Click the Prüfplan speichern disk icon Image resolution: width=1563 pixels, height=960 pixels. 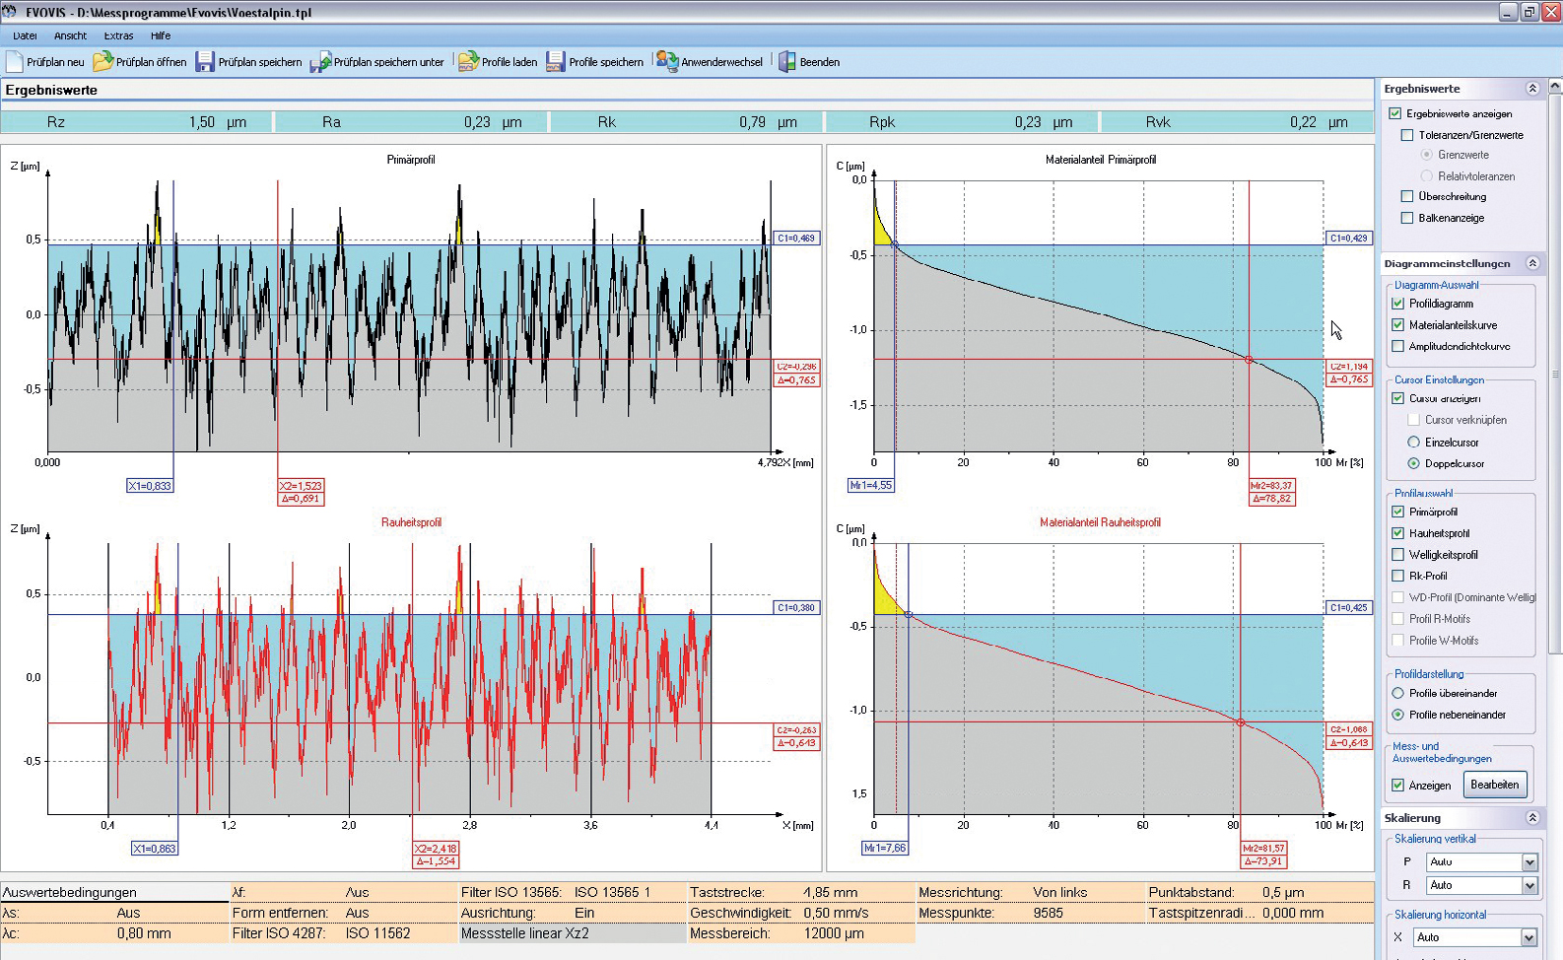(205, 62)
